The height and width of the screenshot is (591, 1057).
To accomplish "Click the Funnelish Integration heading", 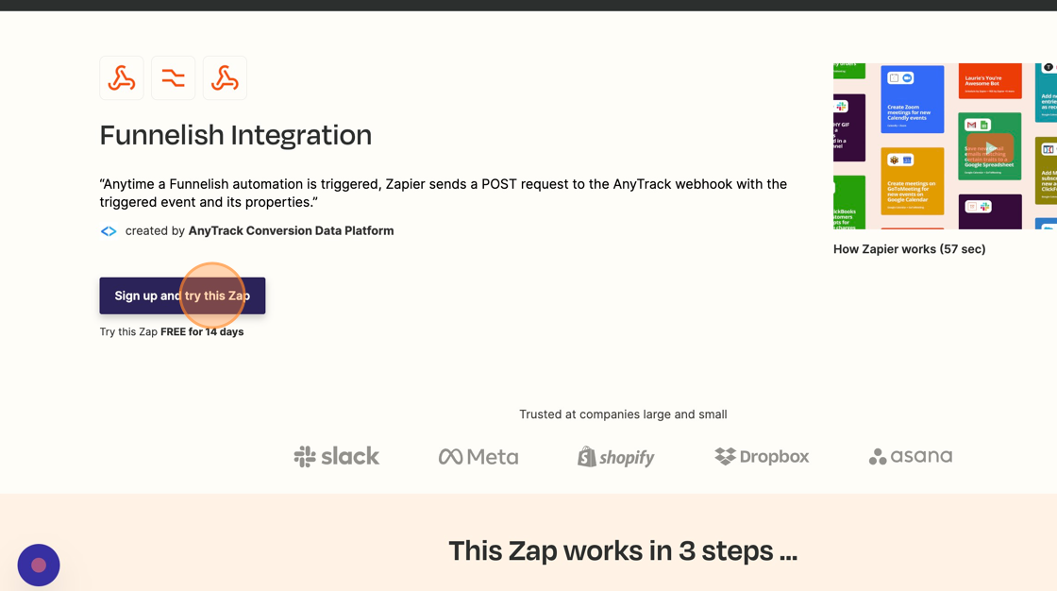I will pos(236,135).
